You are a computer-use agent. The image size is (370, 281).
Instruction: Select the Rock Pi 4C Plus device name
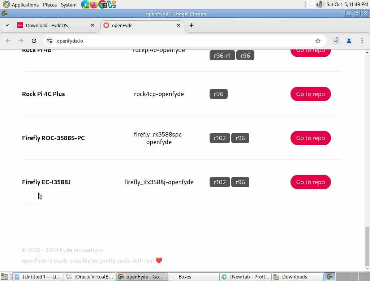pos(43,94)
